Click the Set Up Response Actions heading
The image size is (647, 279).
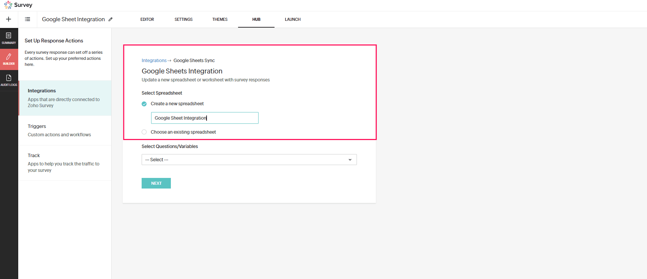pos(54,41)
